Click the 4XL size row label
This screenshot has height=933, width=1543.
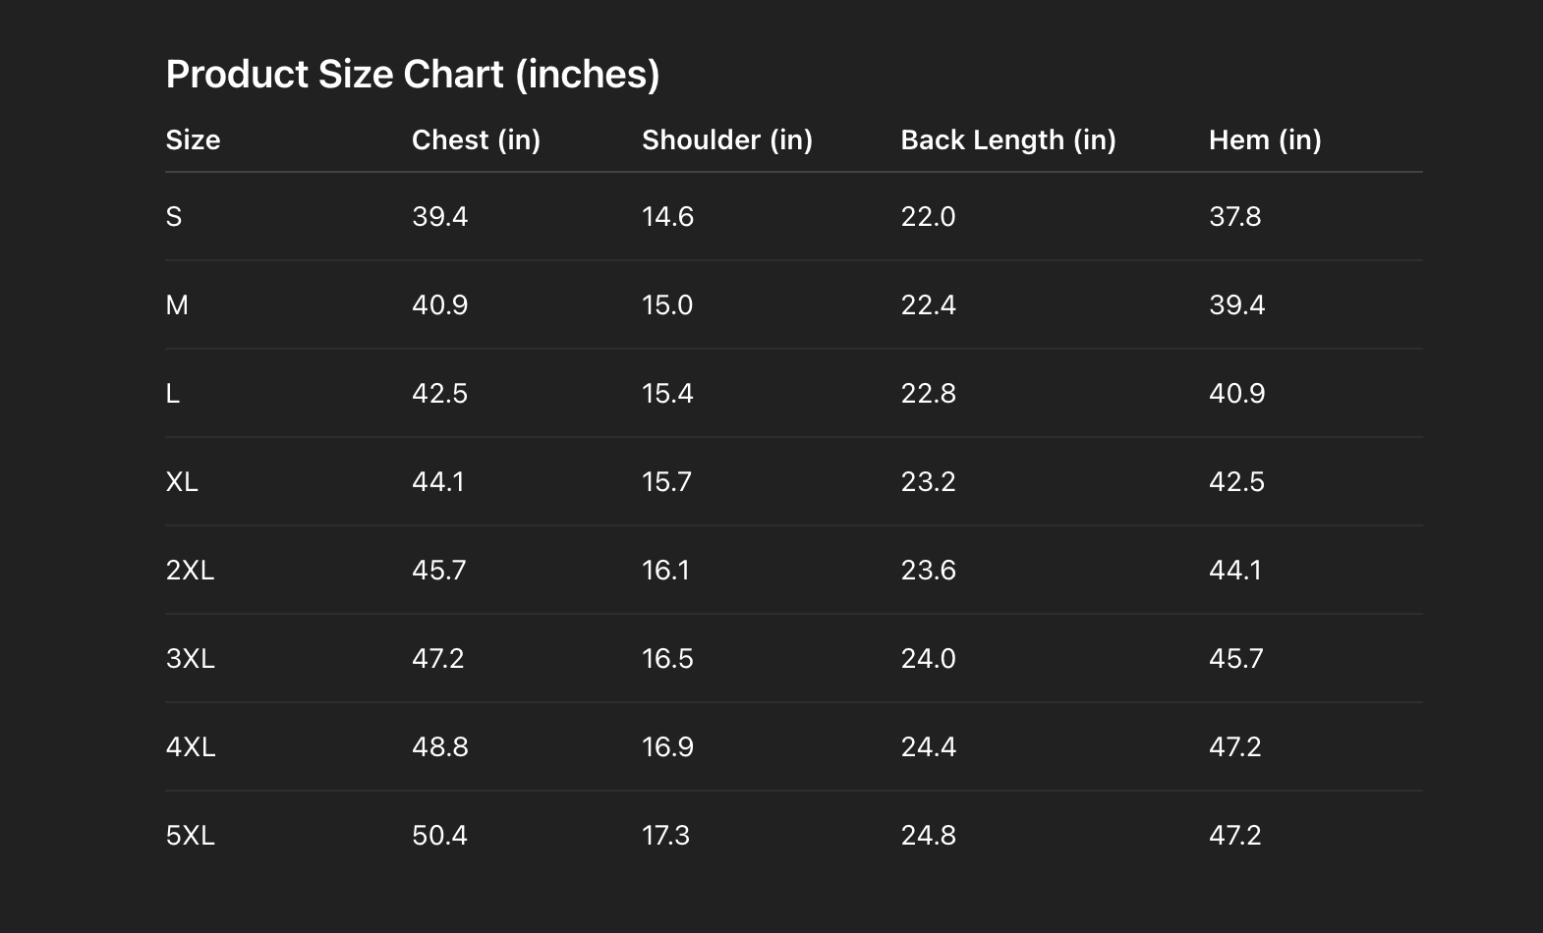(x=191, y=747)
